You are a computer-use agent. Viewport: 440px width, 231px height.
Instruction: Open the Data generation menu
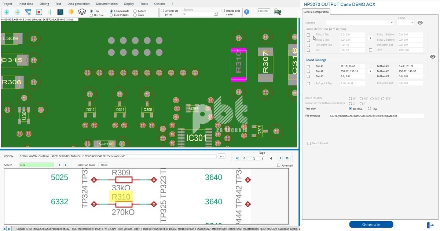(78, 4)
